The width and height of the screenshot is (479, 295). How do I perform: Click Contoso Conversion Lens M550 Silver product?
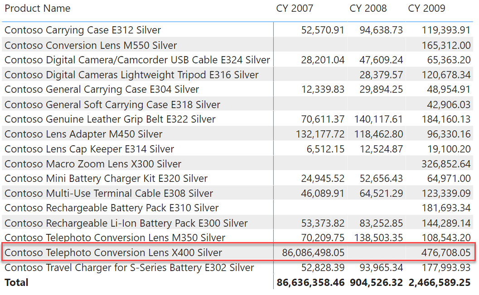pos(91,45)
